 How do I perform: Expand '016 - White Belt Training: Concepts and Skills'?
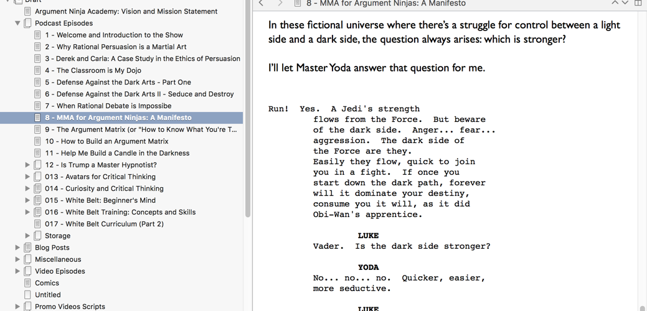[x=27, y=212]
